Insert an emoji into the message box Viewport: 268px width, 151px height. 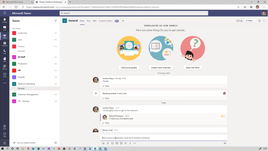click(112, 143)
